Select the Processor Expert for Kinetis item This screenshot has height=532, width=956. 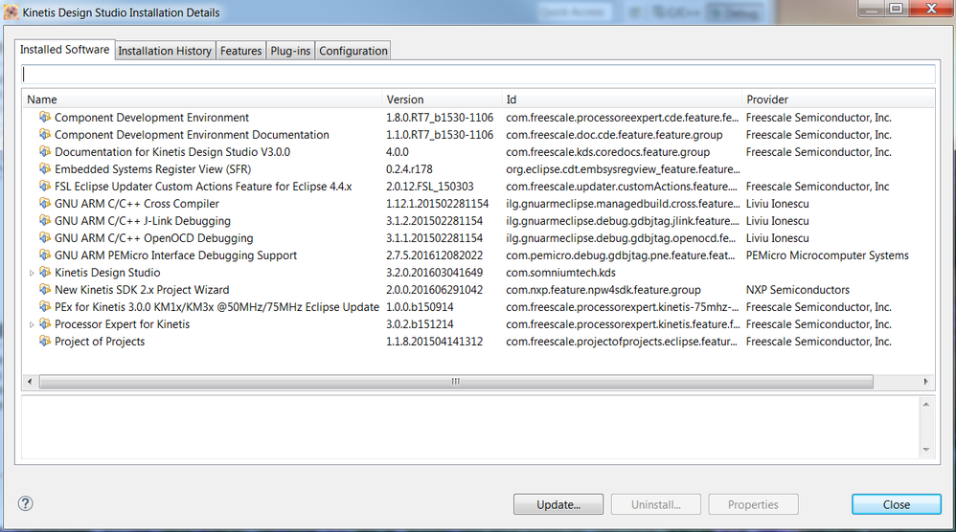pos(122,323)
